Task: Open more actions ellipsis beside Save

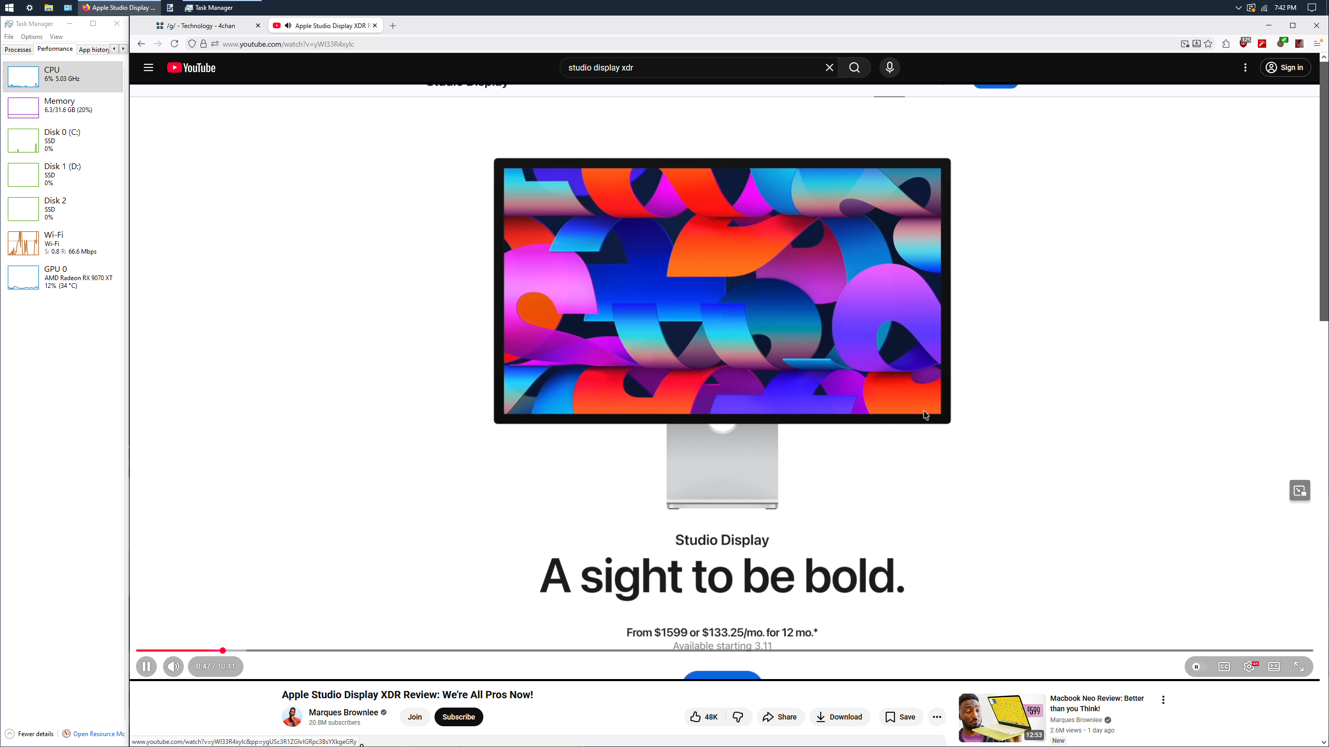Action: coord(937,717)
